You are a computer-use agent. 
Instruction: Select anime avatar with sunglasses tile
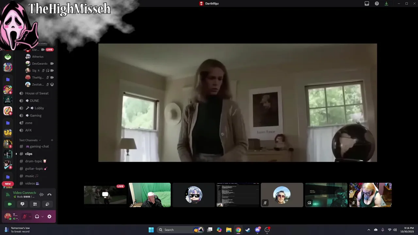194,195
